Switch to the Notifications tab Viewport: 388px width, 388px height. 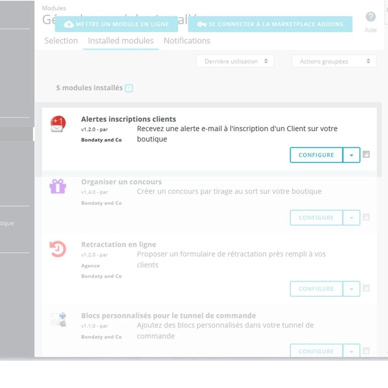pyautogui.click(x=187, y=41)
